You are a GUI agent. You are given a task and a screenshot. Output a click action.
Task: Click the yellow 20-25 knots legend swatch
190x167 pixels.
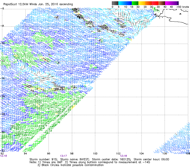click(142, 3)
